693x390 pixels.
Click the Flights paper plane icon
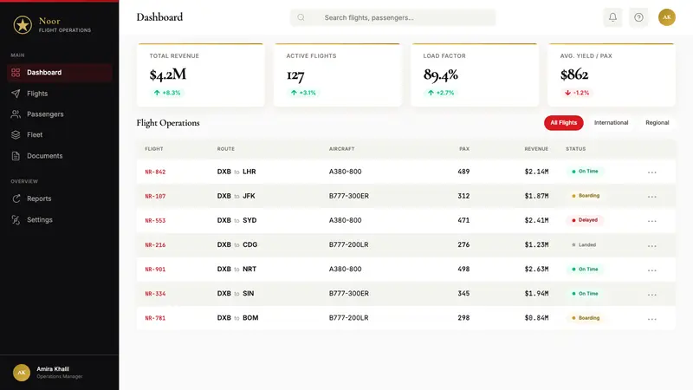(x=16, y=94)
